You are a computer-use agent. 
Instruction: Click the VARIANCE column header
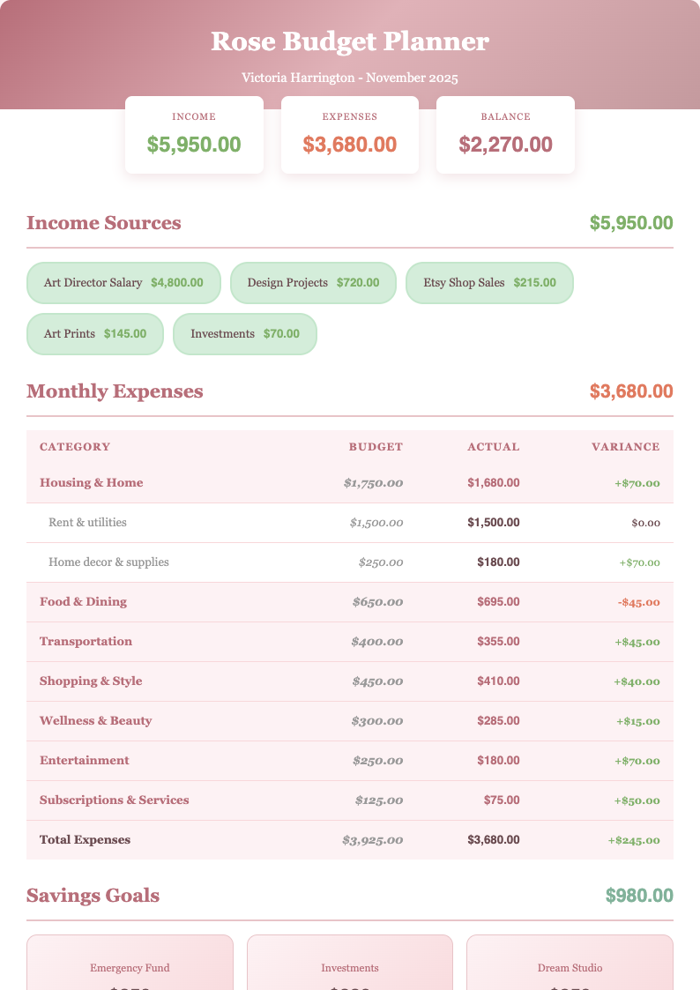[x=626, y=447]
